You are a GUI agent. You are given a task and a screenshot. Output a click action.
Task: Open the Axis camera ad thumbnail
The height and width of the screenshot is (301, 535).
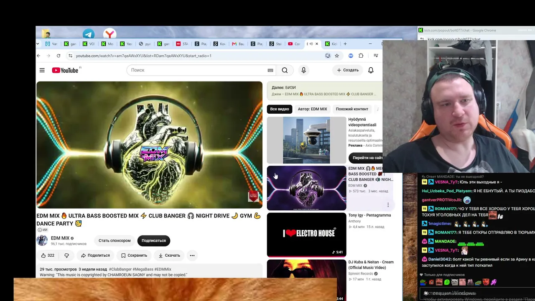click(x=306, y=140)
